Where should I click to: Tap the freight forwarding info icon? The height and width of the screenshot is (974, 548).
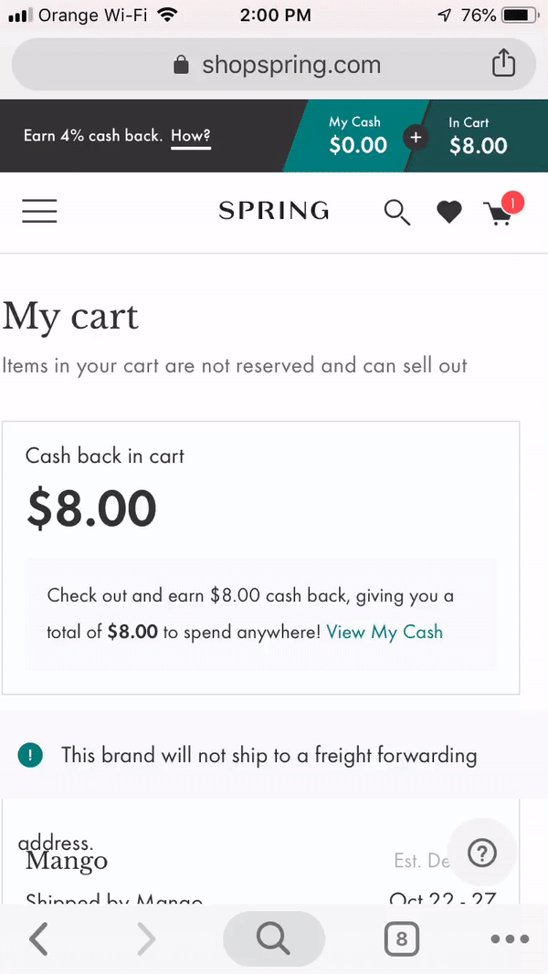pyautogui.click(x=30, y=755)
